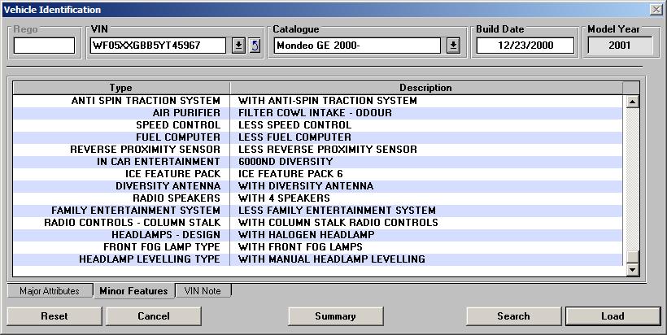The image size is (667, 335).
Task: Sort by the Description column header
Action: pyautogui.click(x=425, y=88)
